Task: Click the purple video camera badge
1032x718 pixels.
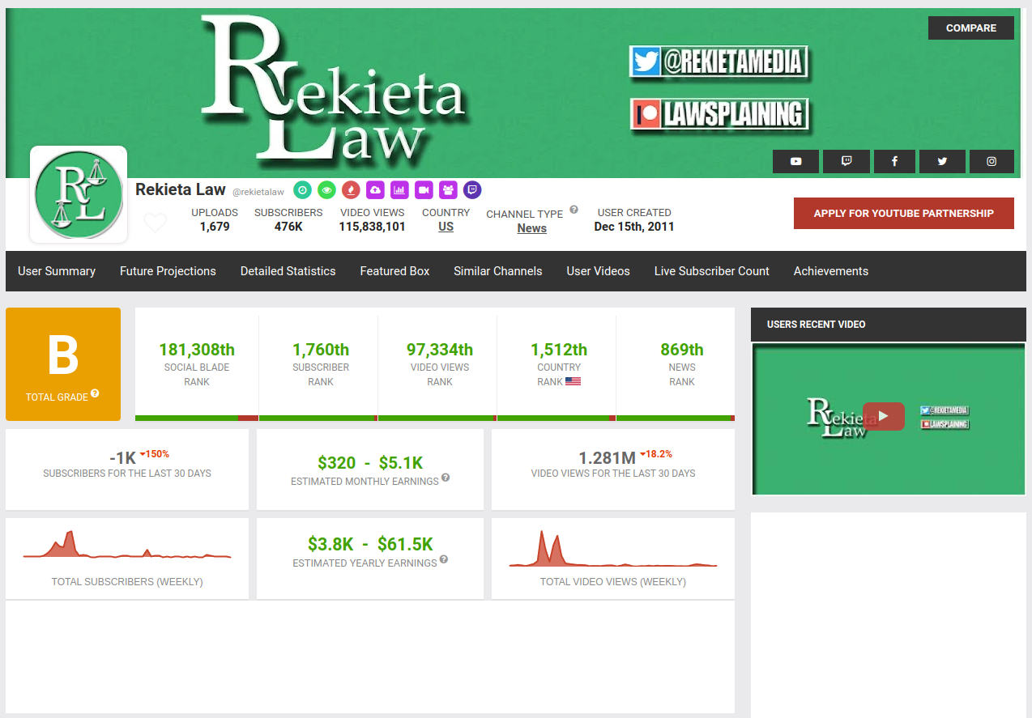Action: click(x=424, y=190)
